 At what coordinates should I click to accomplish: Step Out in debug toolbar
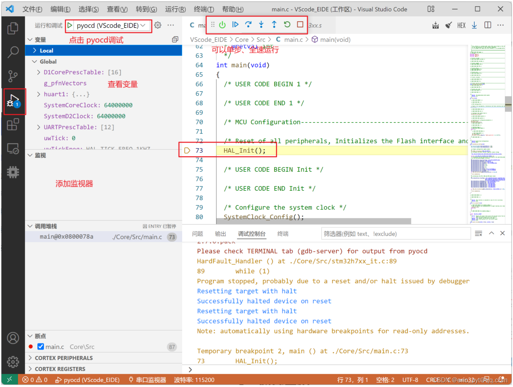tap(274, 24)
